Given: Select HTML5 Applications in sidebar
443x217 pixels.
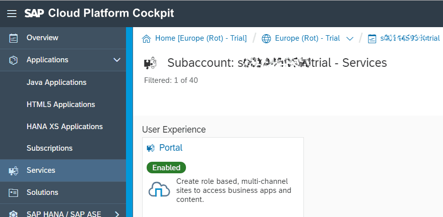Looking at the screenshot, I should coord(60,104).
